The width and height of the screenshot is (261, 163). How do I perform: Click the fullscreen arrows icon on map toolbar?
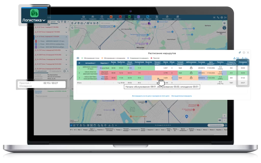[85, 23]
